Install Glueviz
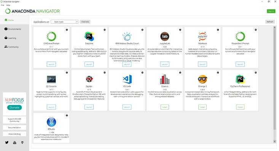The height and width of the screenshot is (151, 279). tap(165, 107)
